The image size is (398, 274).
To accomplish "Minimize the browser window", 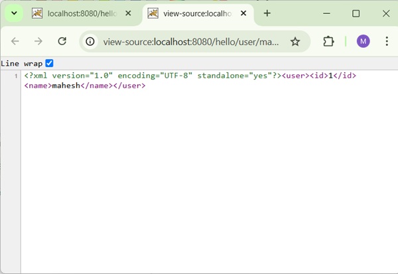I will tap(326, 13).
